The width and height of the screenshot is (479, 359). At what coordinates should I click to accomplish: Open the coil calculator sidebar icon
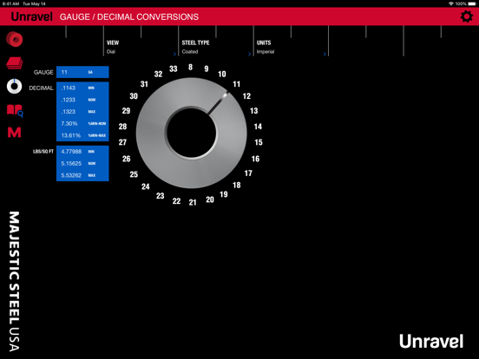tap(15, 39)
